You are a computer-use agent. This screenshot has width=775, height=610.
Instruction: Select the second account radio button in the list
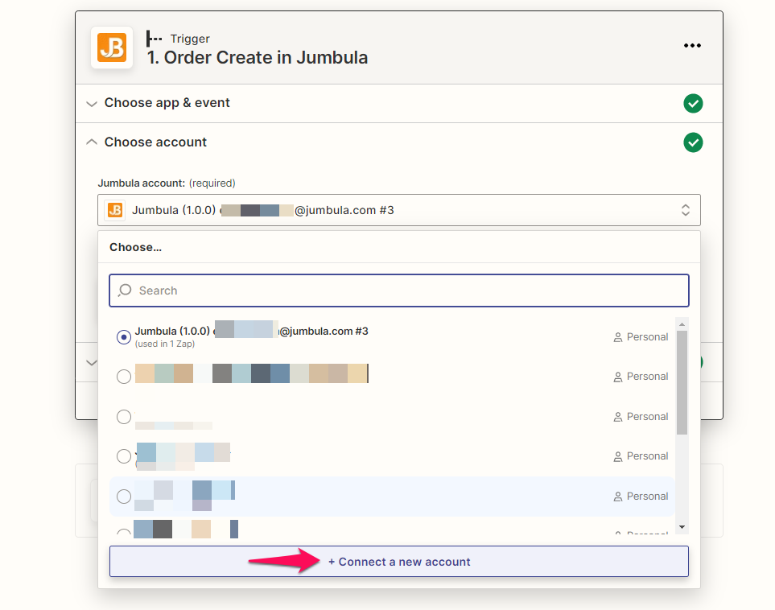tap(124, 377)
